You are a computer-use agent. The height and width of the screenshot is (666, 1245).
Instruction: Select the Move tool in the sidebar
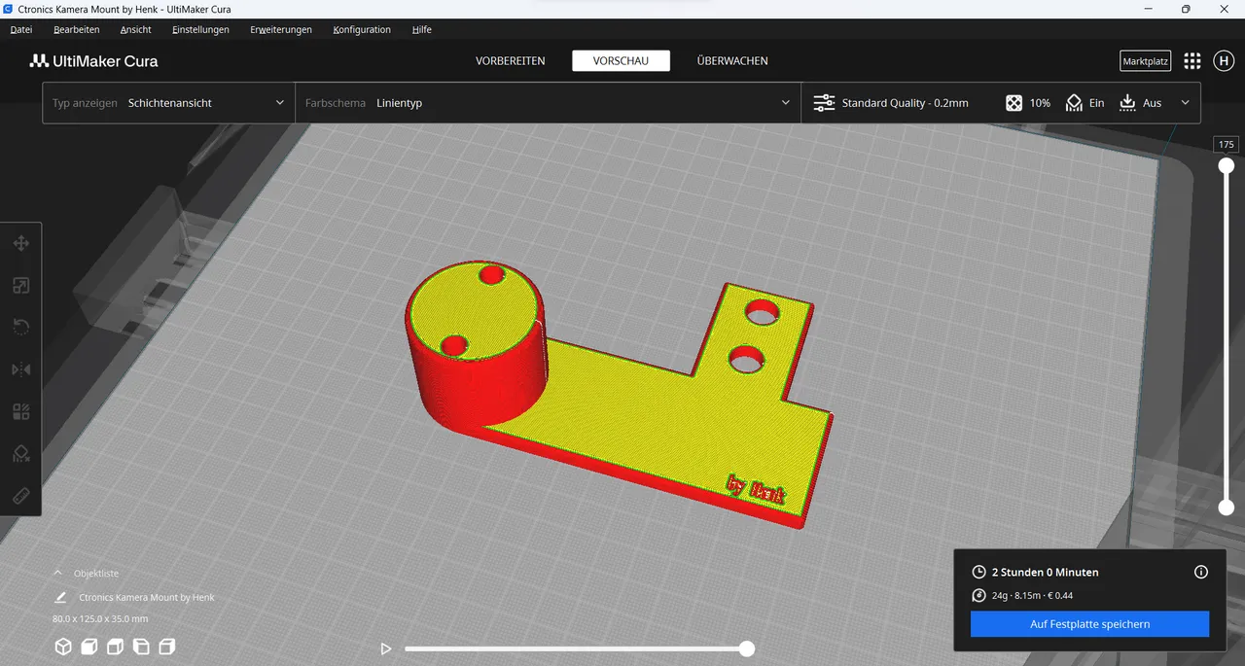20,243
